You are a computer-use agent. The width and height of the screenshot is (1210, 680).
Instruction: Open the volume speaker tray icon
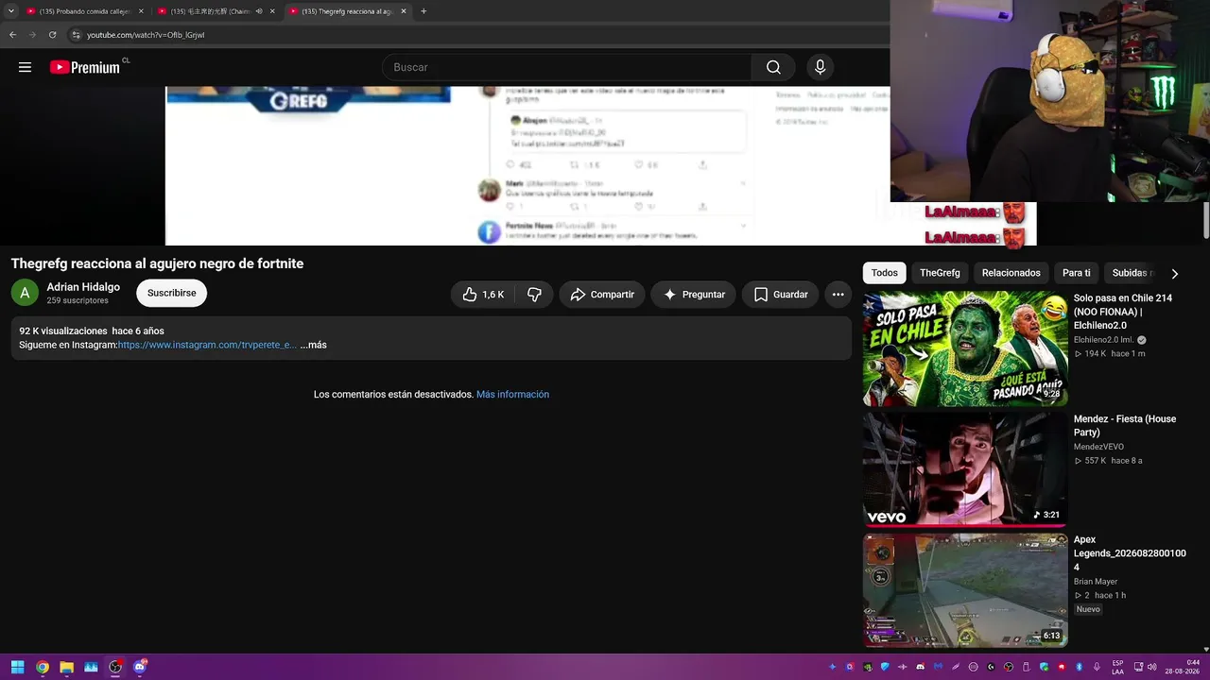1151,667
